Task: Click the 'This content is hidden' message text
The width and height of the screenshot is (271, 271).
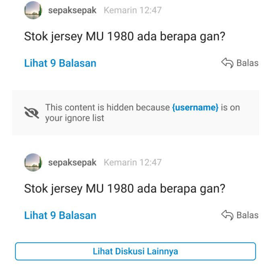Action: 107,108
